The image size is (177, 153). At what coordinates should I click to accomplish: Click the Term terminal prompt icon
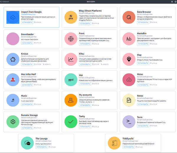click(129, 122)
